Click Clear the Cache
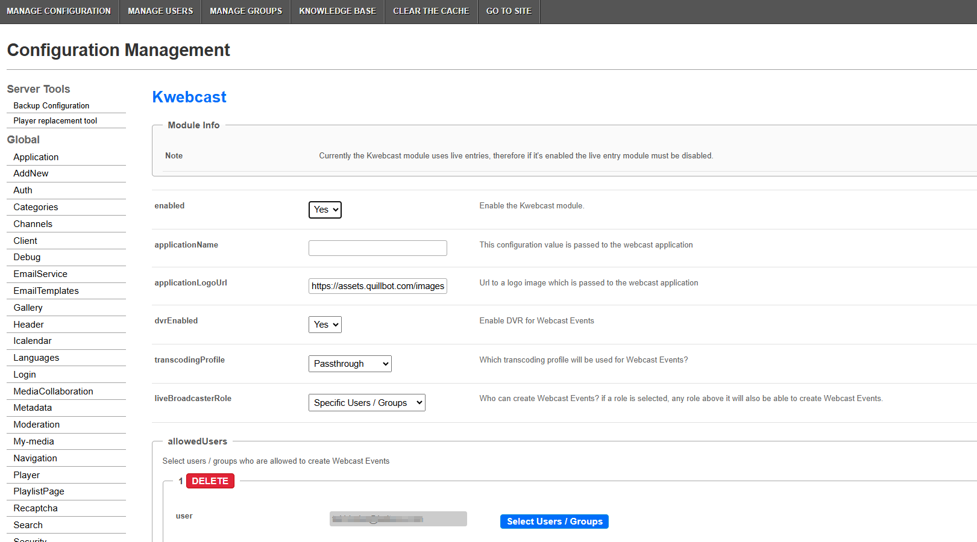Screen dimensions: 977x542 431,11
